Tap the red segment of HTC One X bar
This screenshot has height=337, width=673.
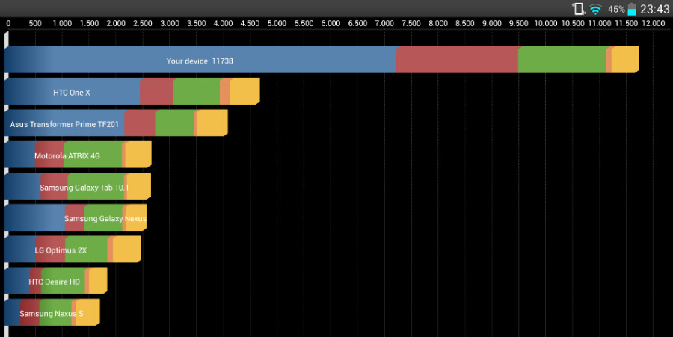pyautogui.click(x=156, y=91)
